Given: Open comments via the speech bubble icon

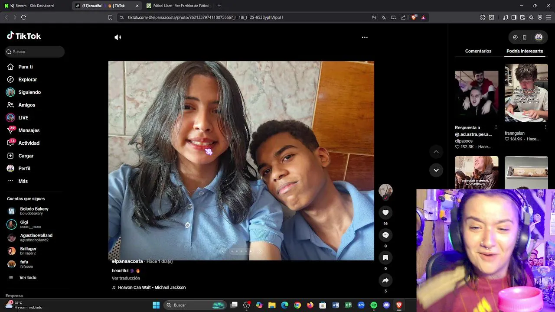Looking at the screenshot, I should pos(385,235).
